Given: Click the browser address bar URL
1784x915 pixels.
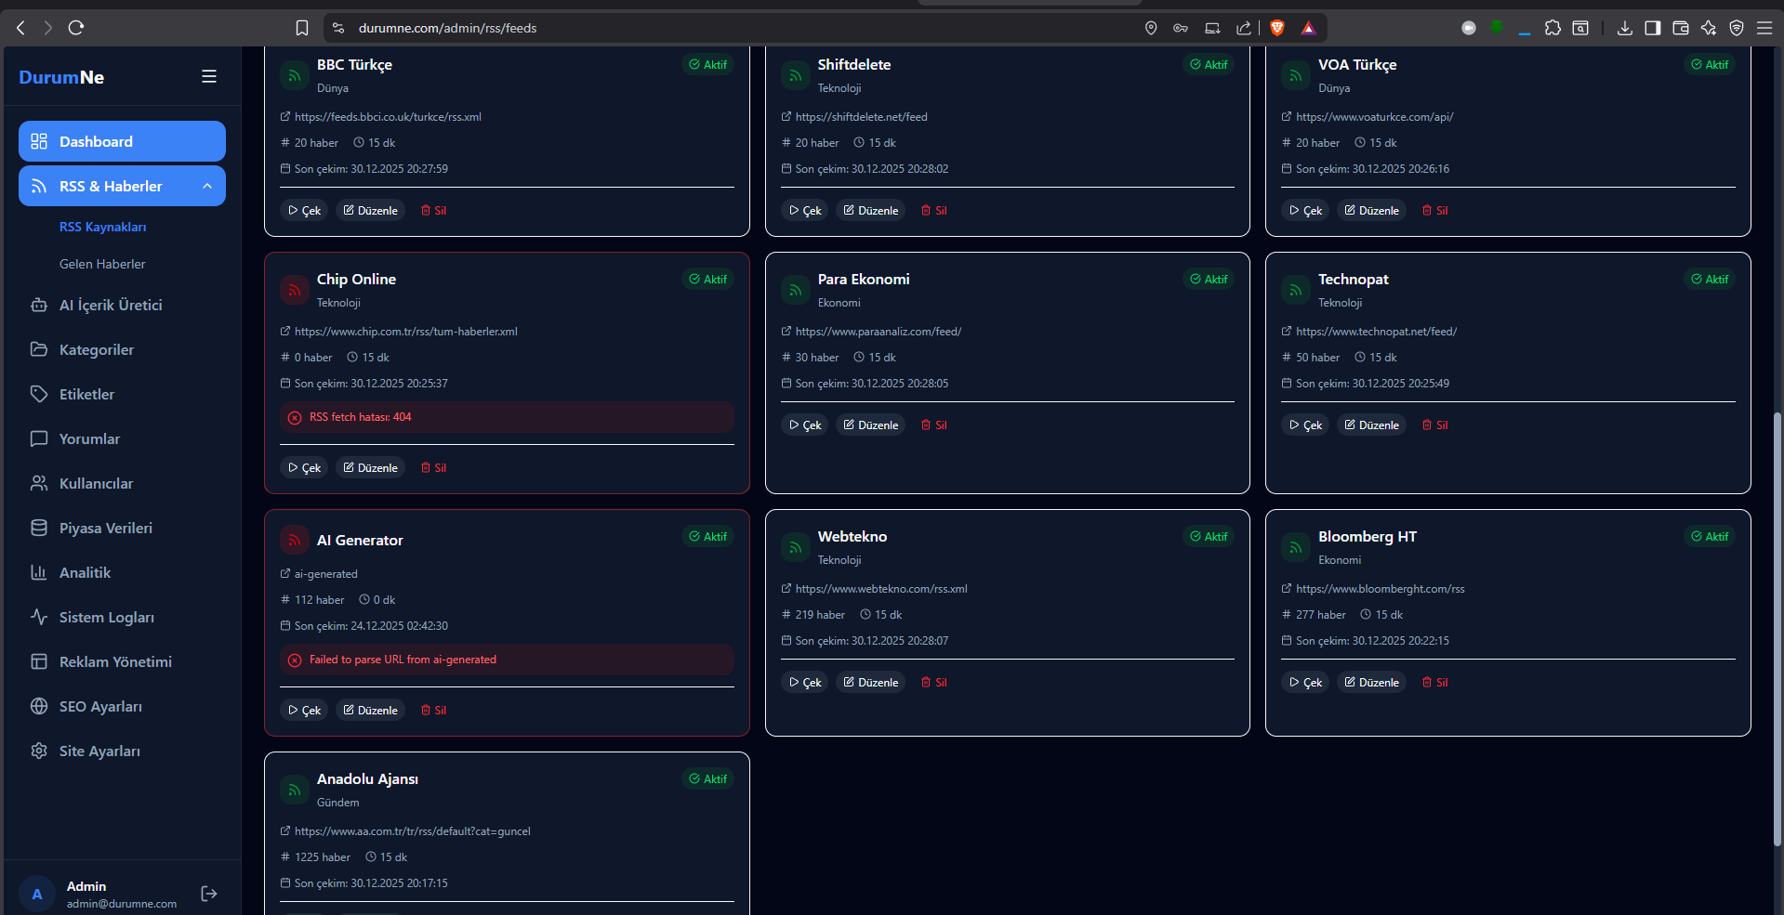Looking at the screenshot, I should (447, 28).
